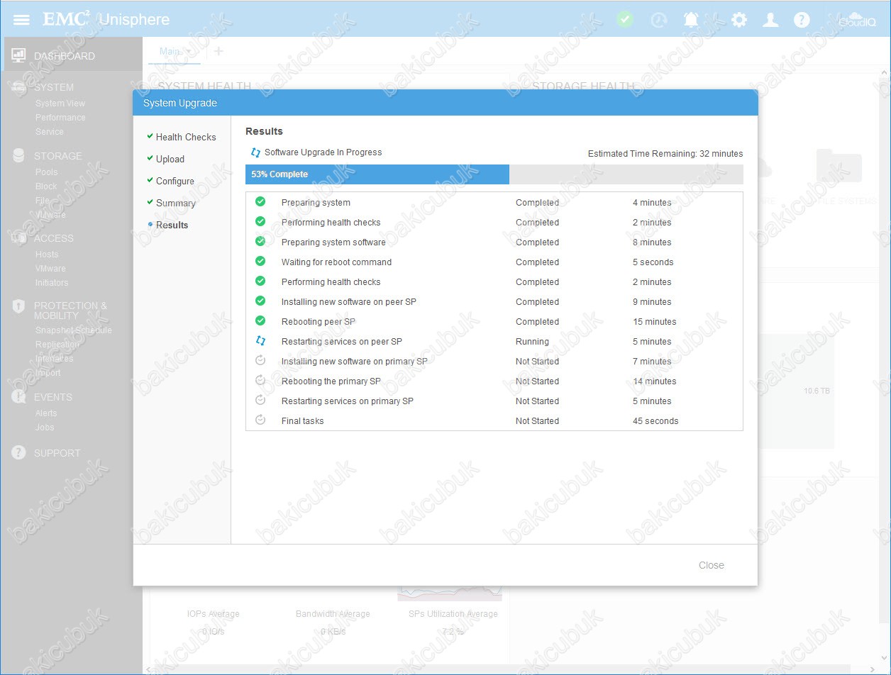Click the System section icon
This screenshot has height=675, width=891.
[x=19, y=87]
